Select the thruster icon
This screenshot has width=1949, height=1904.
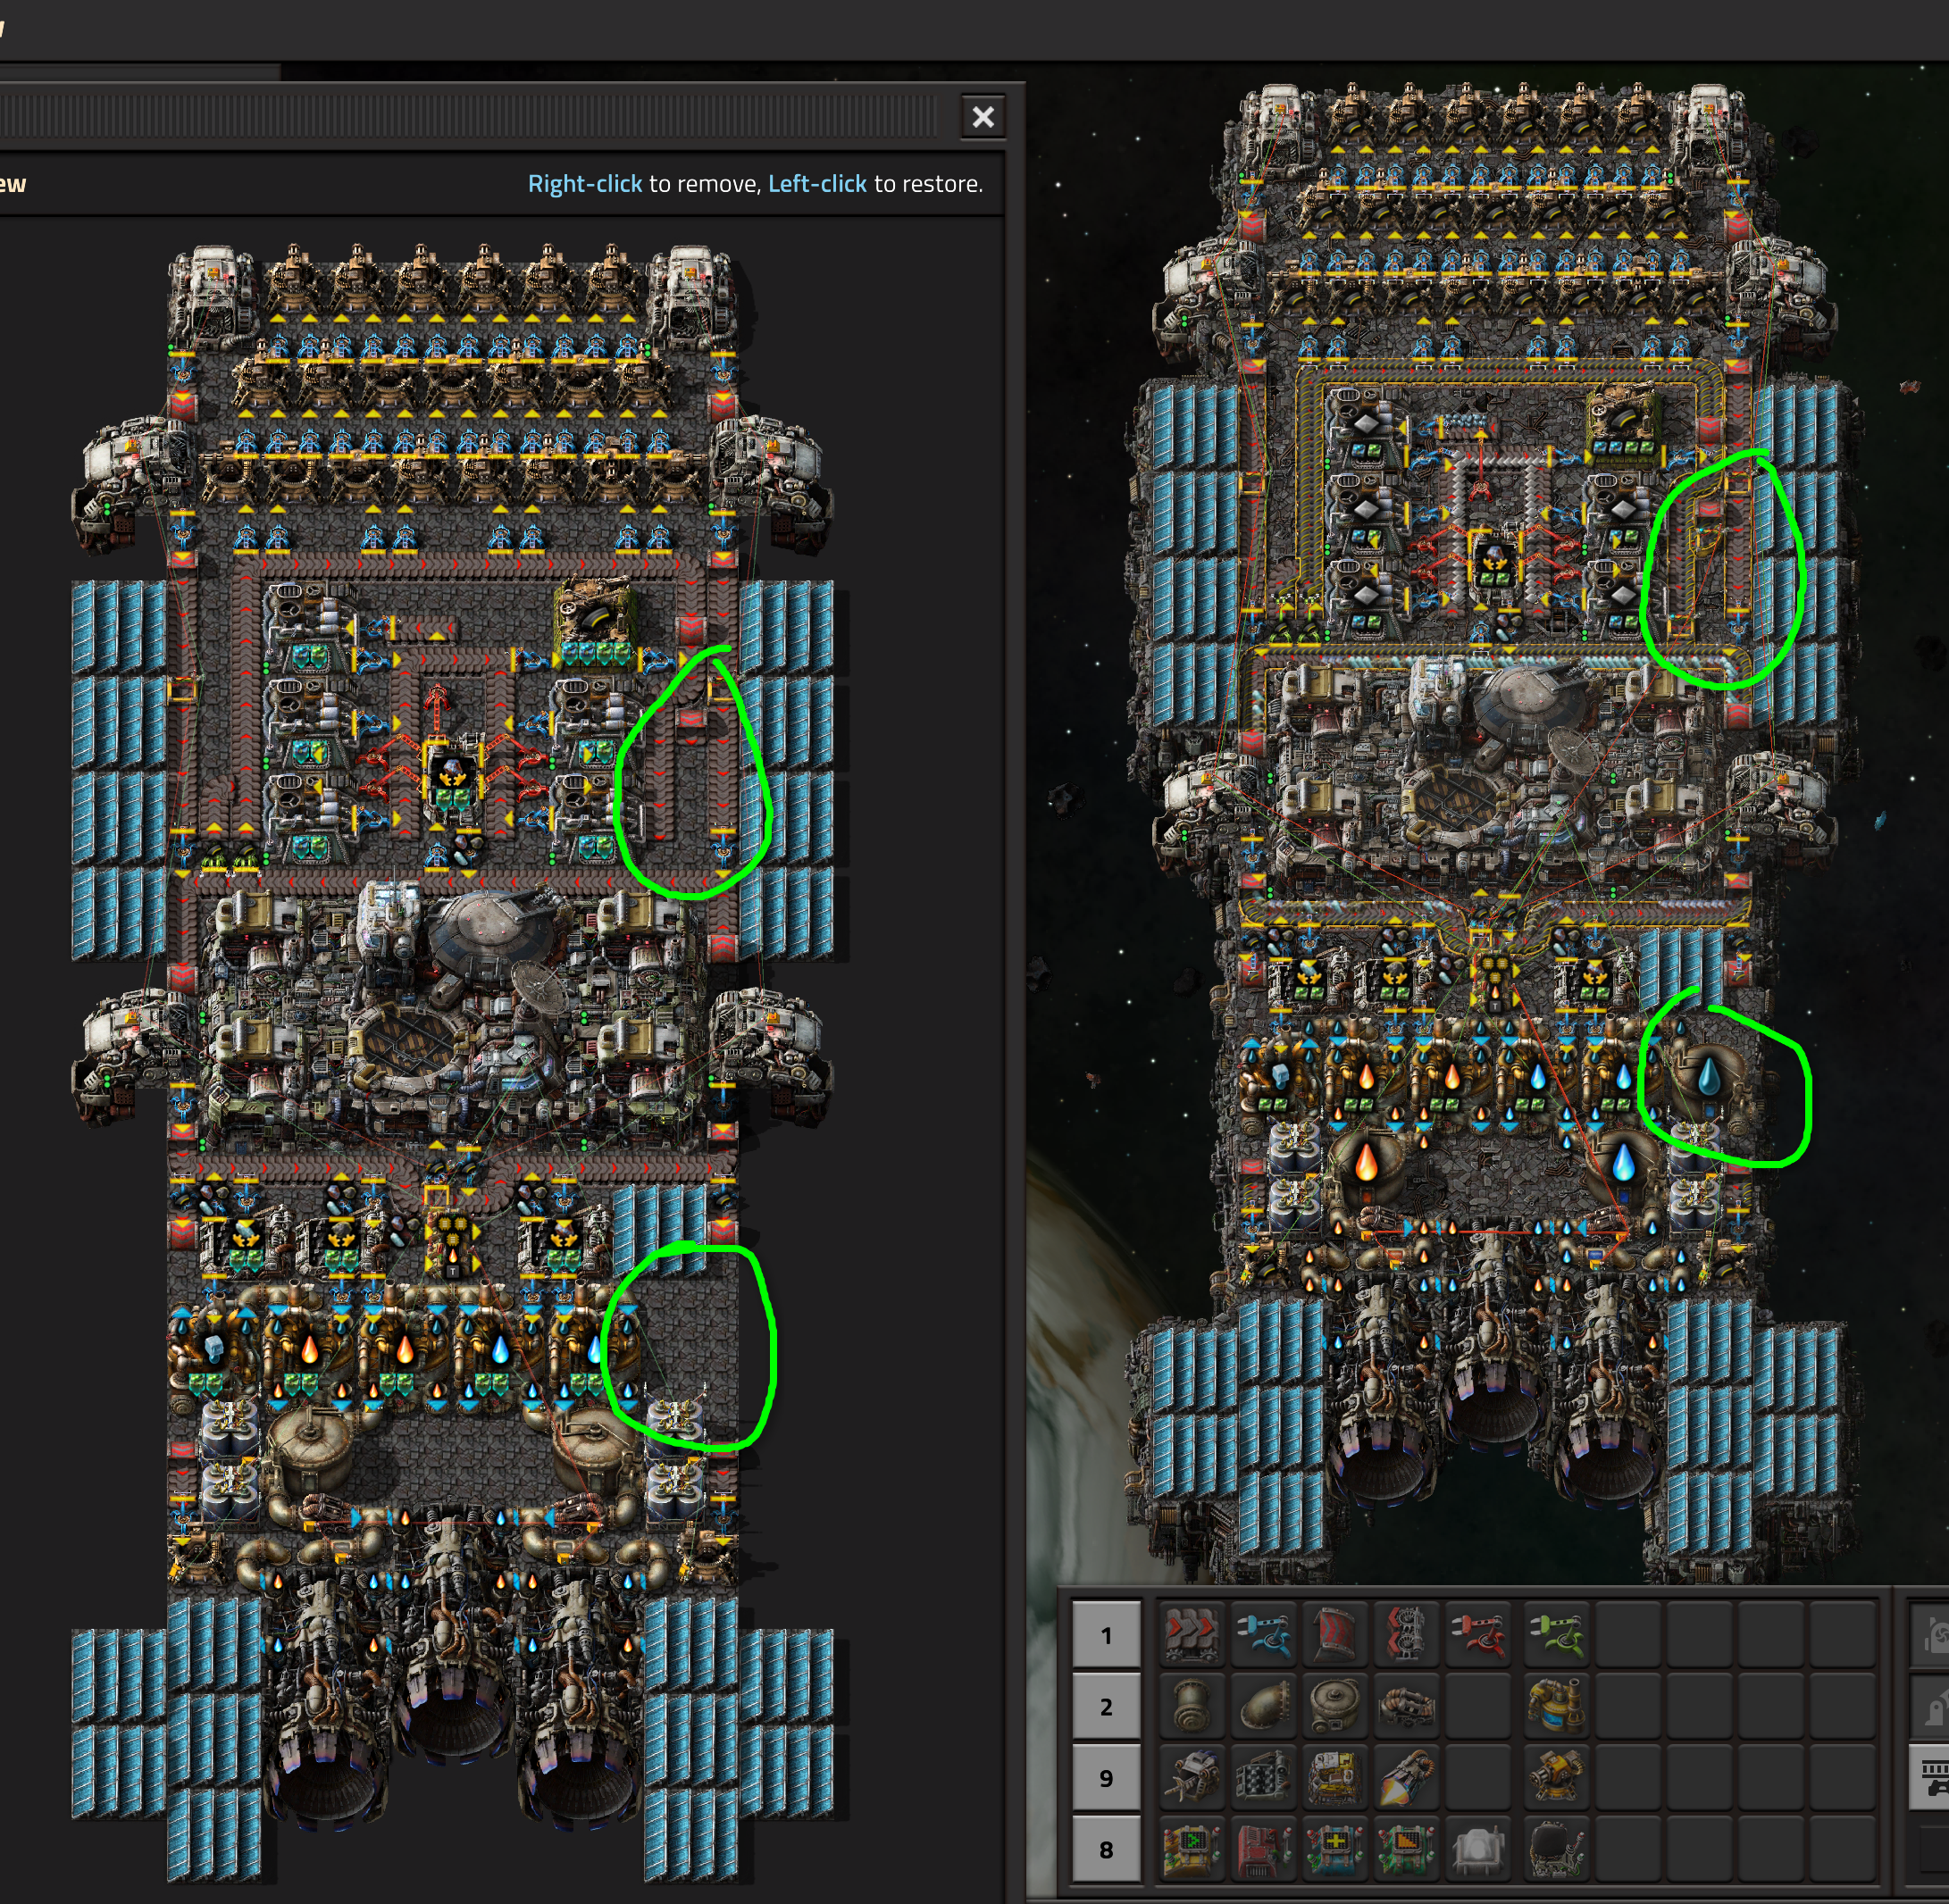[x=1407, y=1777]
